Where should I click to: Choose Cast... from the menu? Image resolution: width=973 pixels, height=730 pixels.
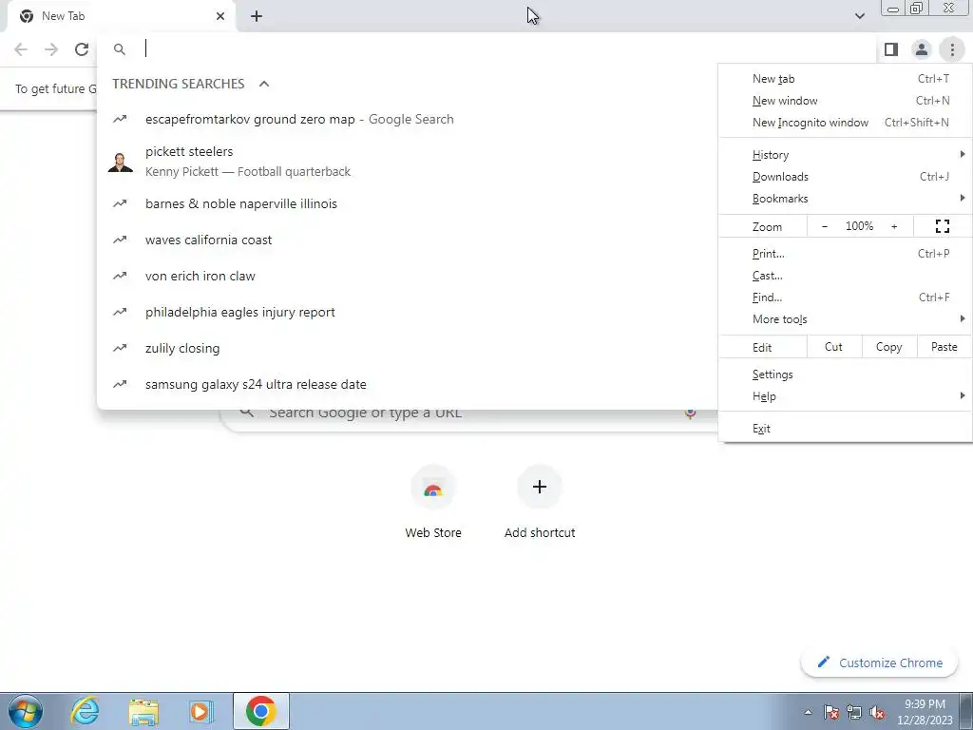pos(845,276)
